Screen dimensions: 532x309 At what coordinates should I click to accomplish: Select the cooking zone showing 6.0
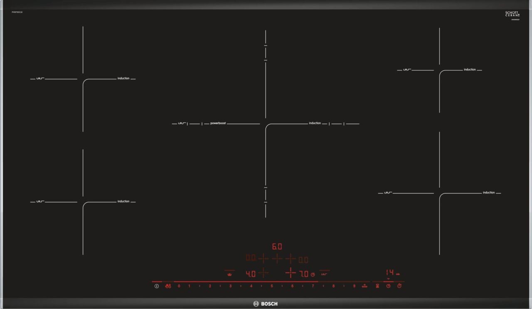point(277,247)
